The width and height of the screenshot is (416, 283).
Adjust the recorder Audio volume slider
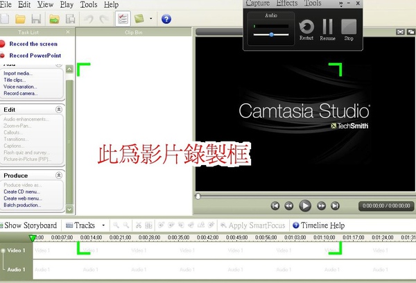[x=271, y=35]
